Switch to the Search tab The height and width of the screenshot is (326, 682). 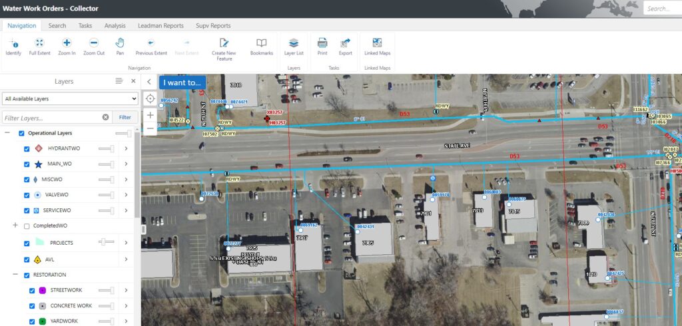click(x=57, y=26)
